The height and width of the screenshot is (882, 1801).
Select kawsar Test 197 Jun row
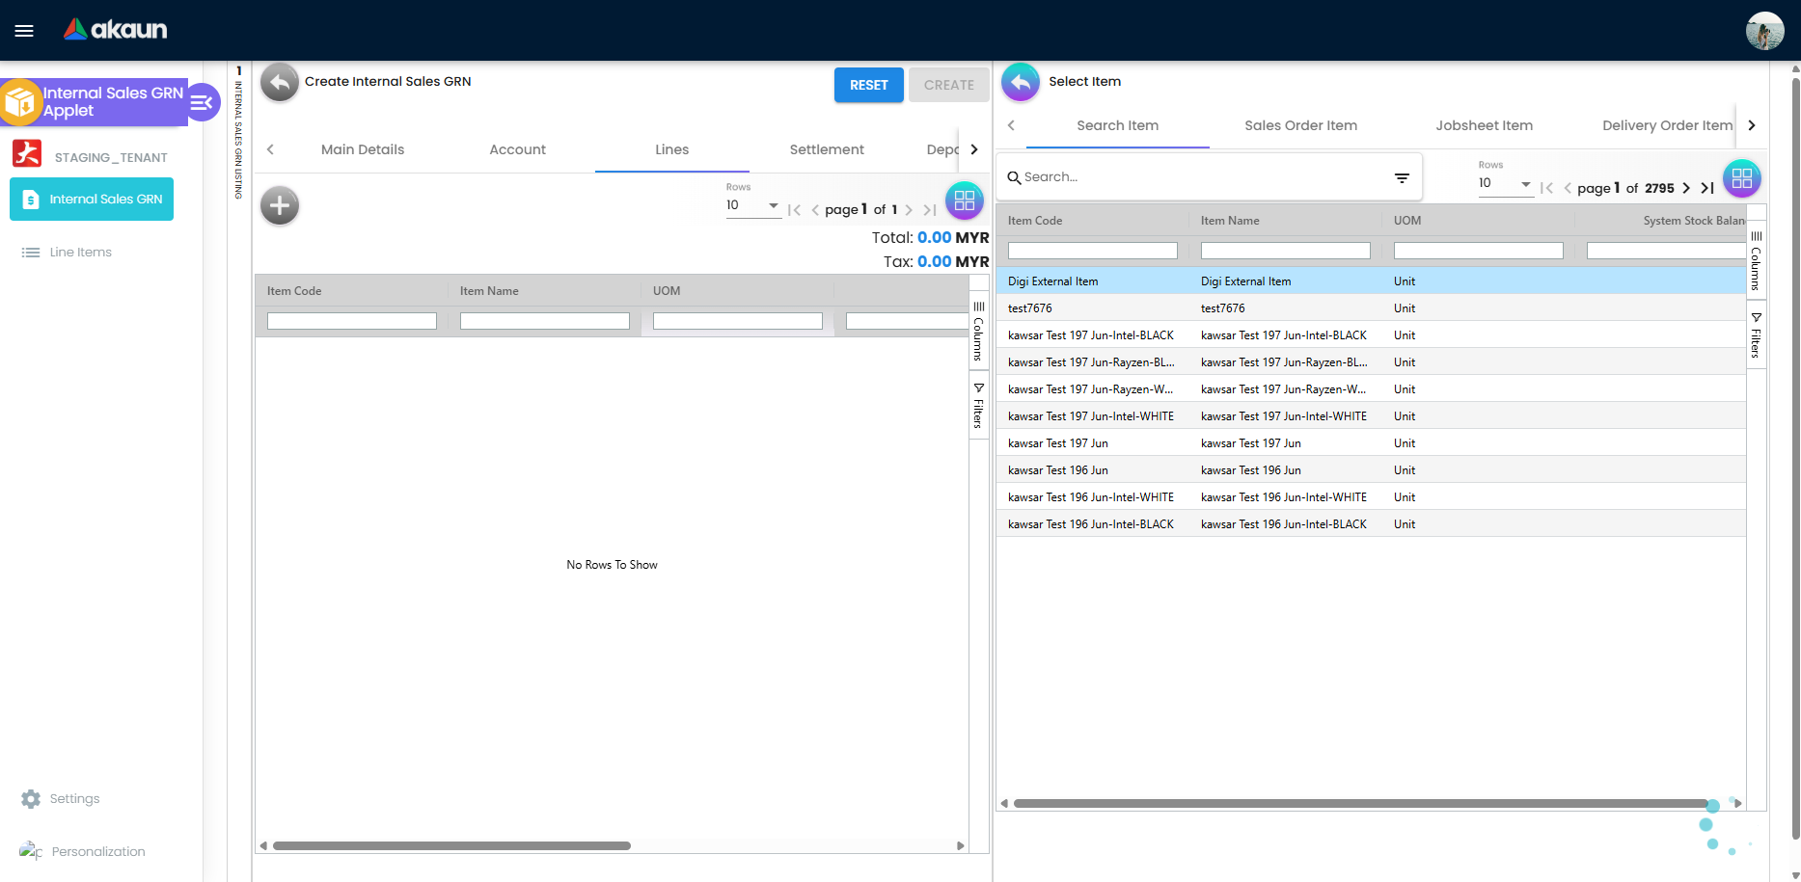pyautogui.click(x=1371, y=443)
